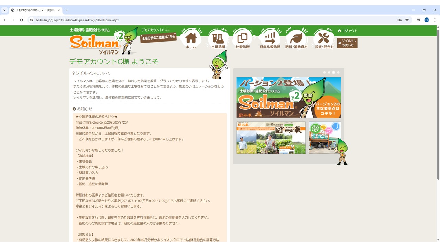Click the browser back arrow

pos(5,20)
